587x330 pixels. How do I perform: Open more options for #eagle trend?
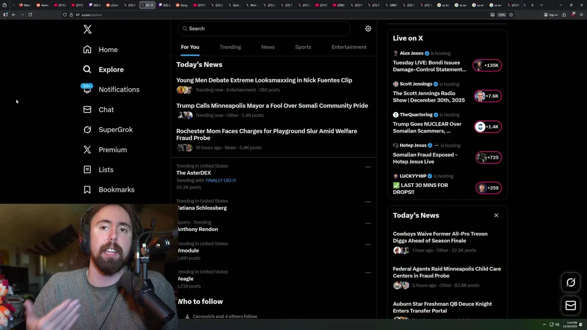(368, 273)
